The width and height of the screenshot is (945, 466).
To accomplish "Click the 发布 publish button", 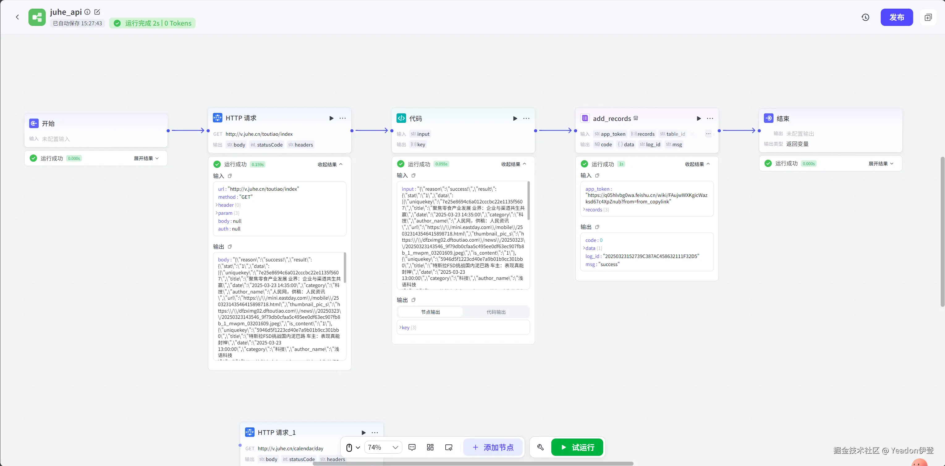I will click(896, 17).
